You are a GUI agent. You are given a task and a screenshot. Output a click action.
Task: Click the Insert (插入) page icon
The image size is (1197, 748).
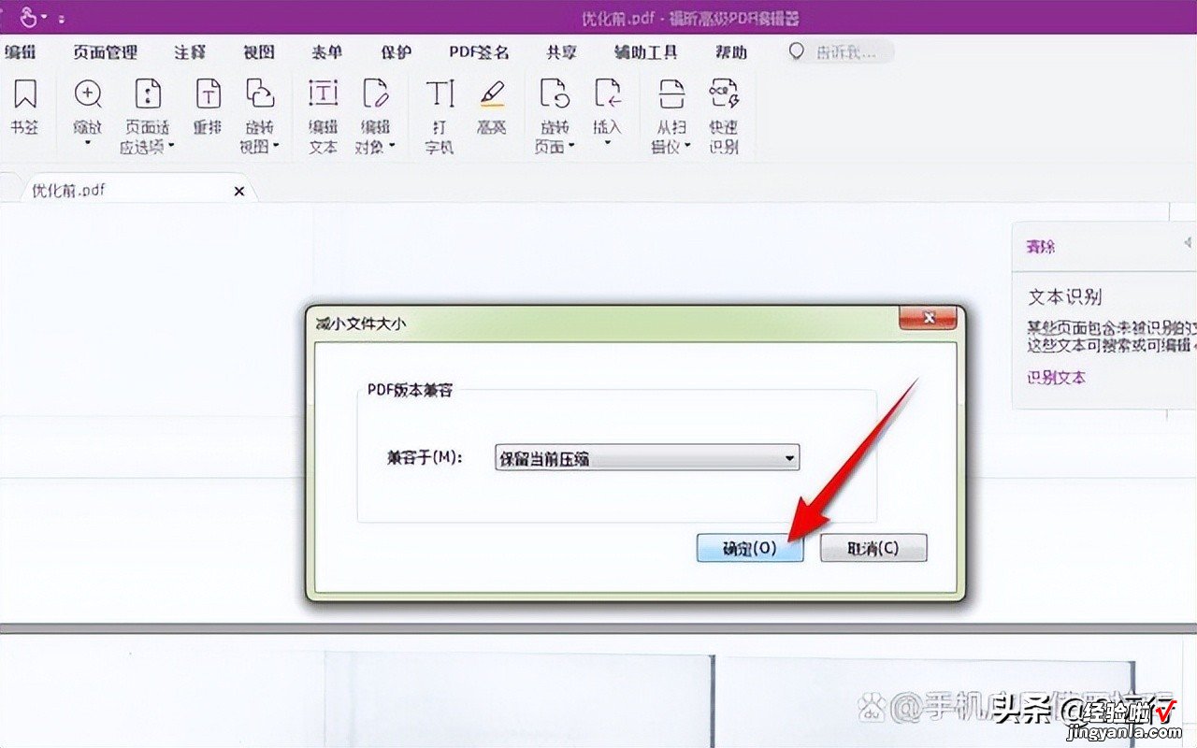click(x=608, y=93)
